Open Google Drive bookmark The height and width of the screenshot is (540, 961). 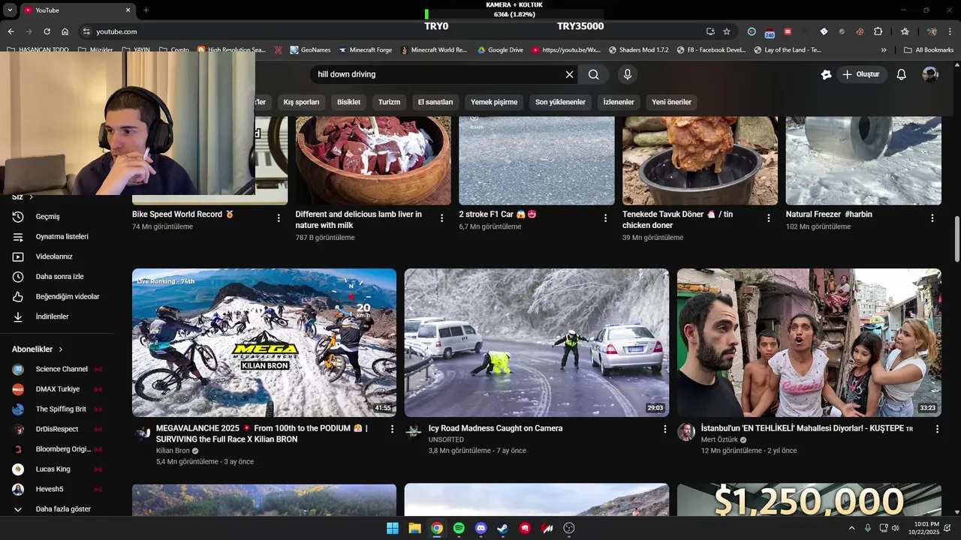(499, 50)
